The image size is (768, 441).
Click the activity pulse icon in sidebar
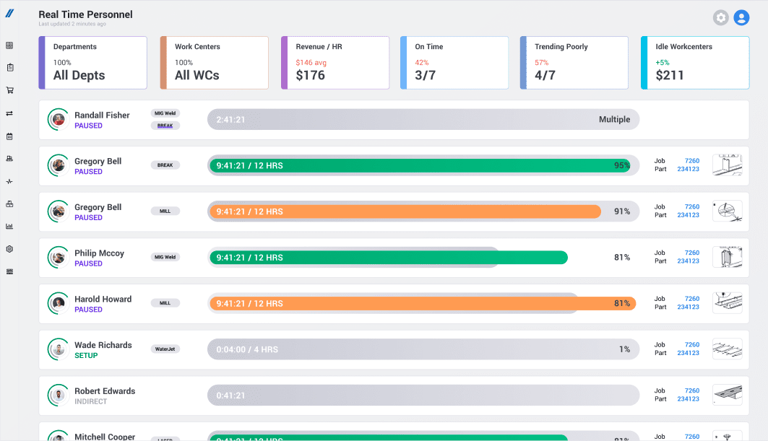tap(9, 181)
